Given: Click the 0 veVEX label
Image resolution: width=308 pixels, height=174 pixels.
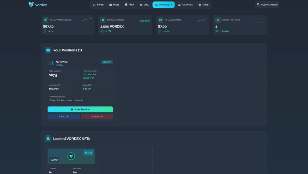Looking at the screenshot, I should pos(54,160).
